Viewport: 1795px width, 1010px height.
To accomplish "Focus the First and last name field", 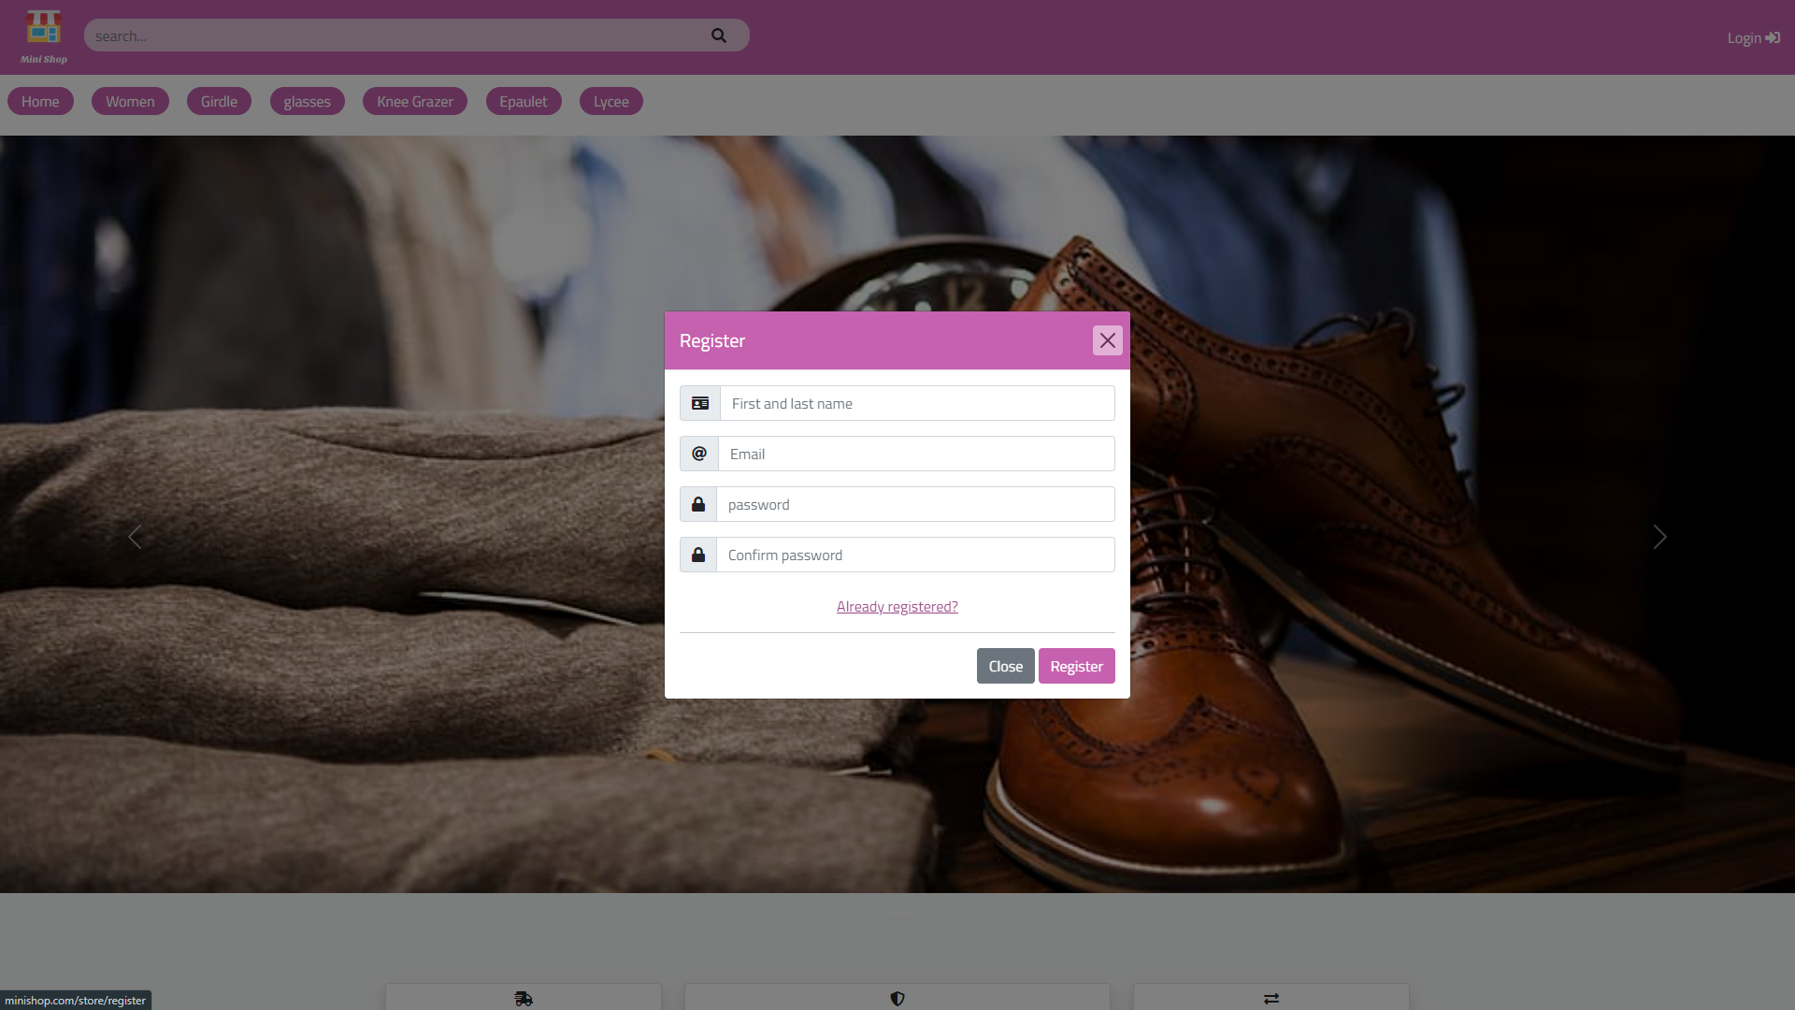I will tap(916, 403).
